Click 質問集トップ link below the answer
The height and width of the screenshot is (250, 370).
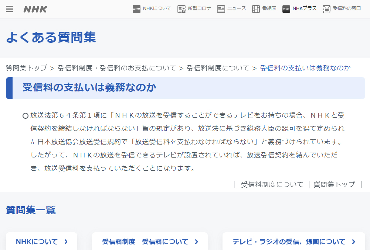[x=334, y=184]
